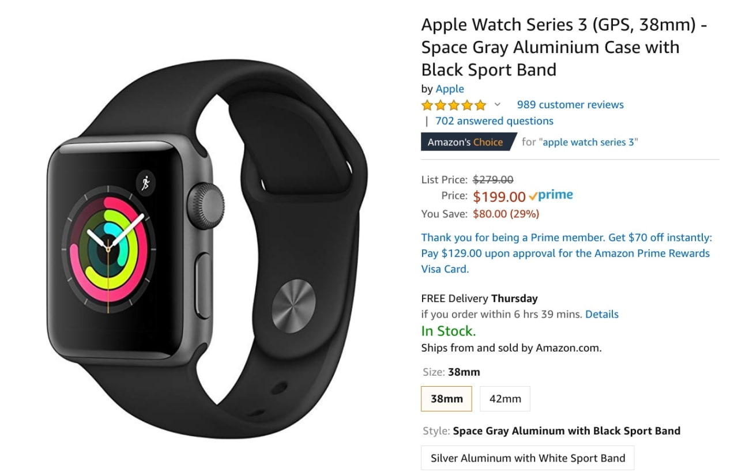The height and width of the screenshot is (476, 738).
Task: Click the Amazon's Choice badge
Action: pos(468,142)
